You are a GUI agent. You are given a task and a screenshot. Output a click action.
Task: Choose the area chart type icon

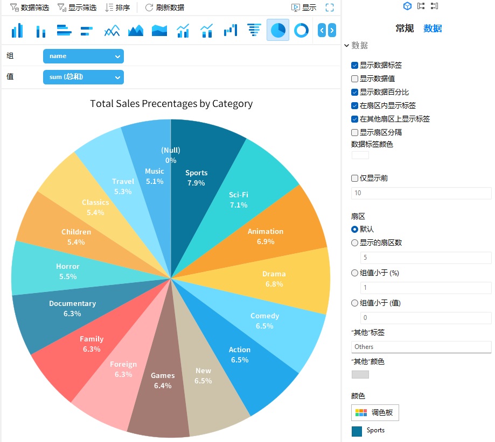pos(135,30)
